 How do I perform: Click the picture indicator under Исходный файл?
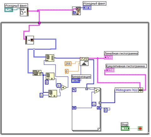(87, 8)
